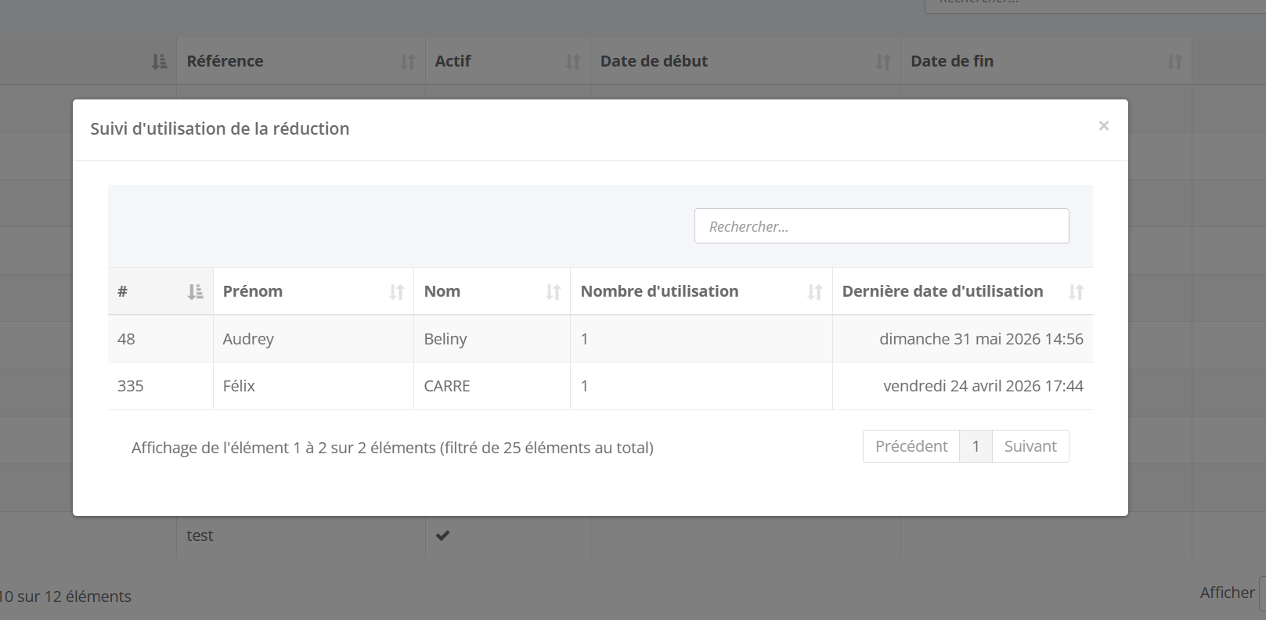Select the cell with ID 48
This screenshot has height=620, width=1266.
161,339
